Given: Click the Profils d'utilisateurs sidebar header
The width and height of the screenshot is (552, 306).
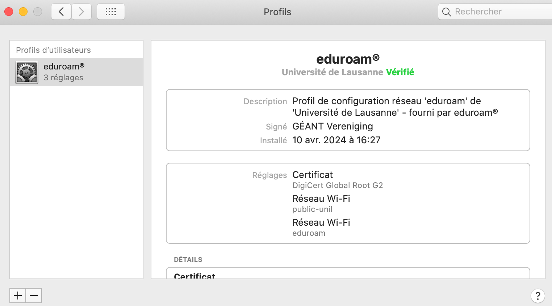Looking at the screenshot, I should click(53, 50).
